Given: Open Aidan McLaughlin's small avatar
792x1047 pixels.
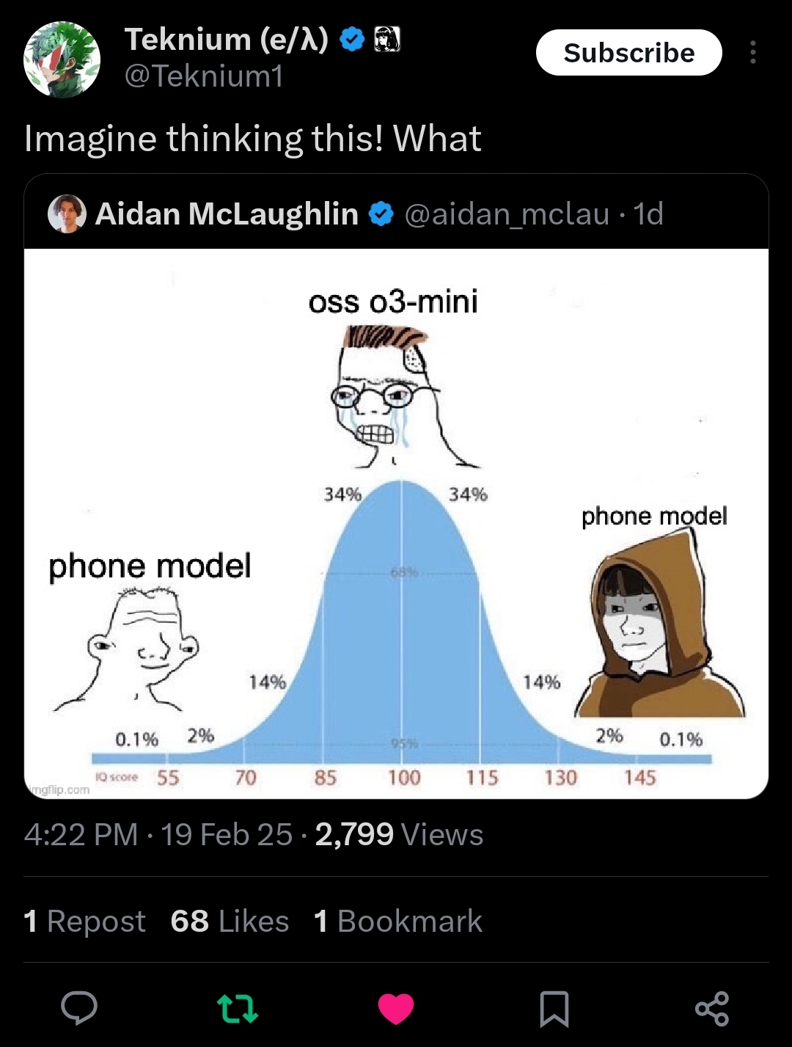Looking at the screenshot, I should coord(67,214).
